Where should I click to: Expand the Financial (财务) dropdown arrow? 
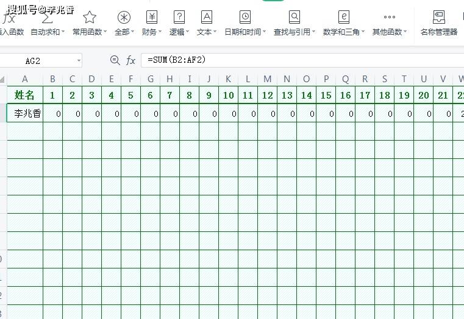point(160,32)
